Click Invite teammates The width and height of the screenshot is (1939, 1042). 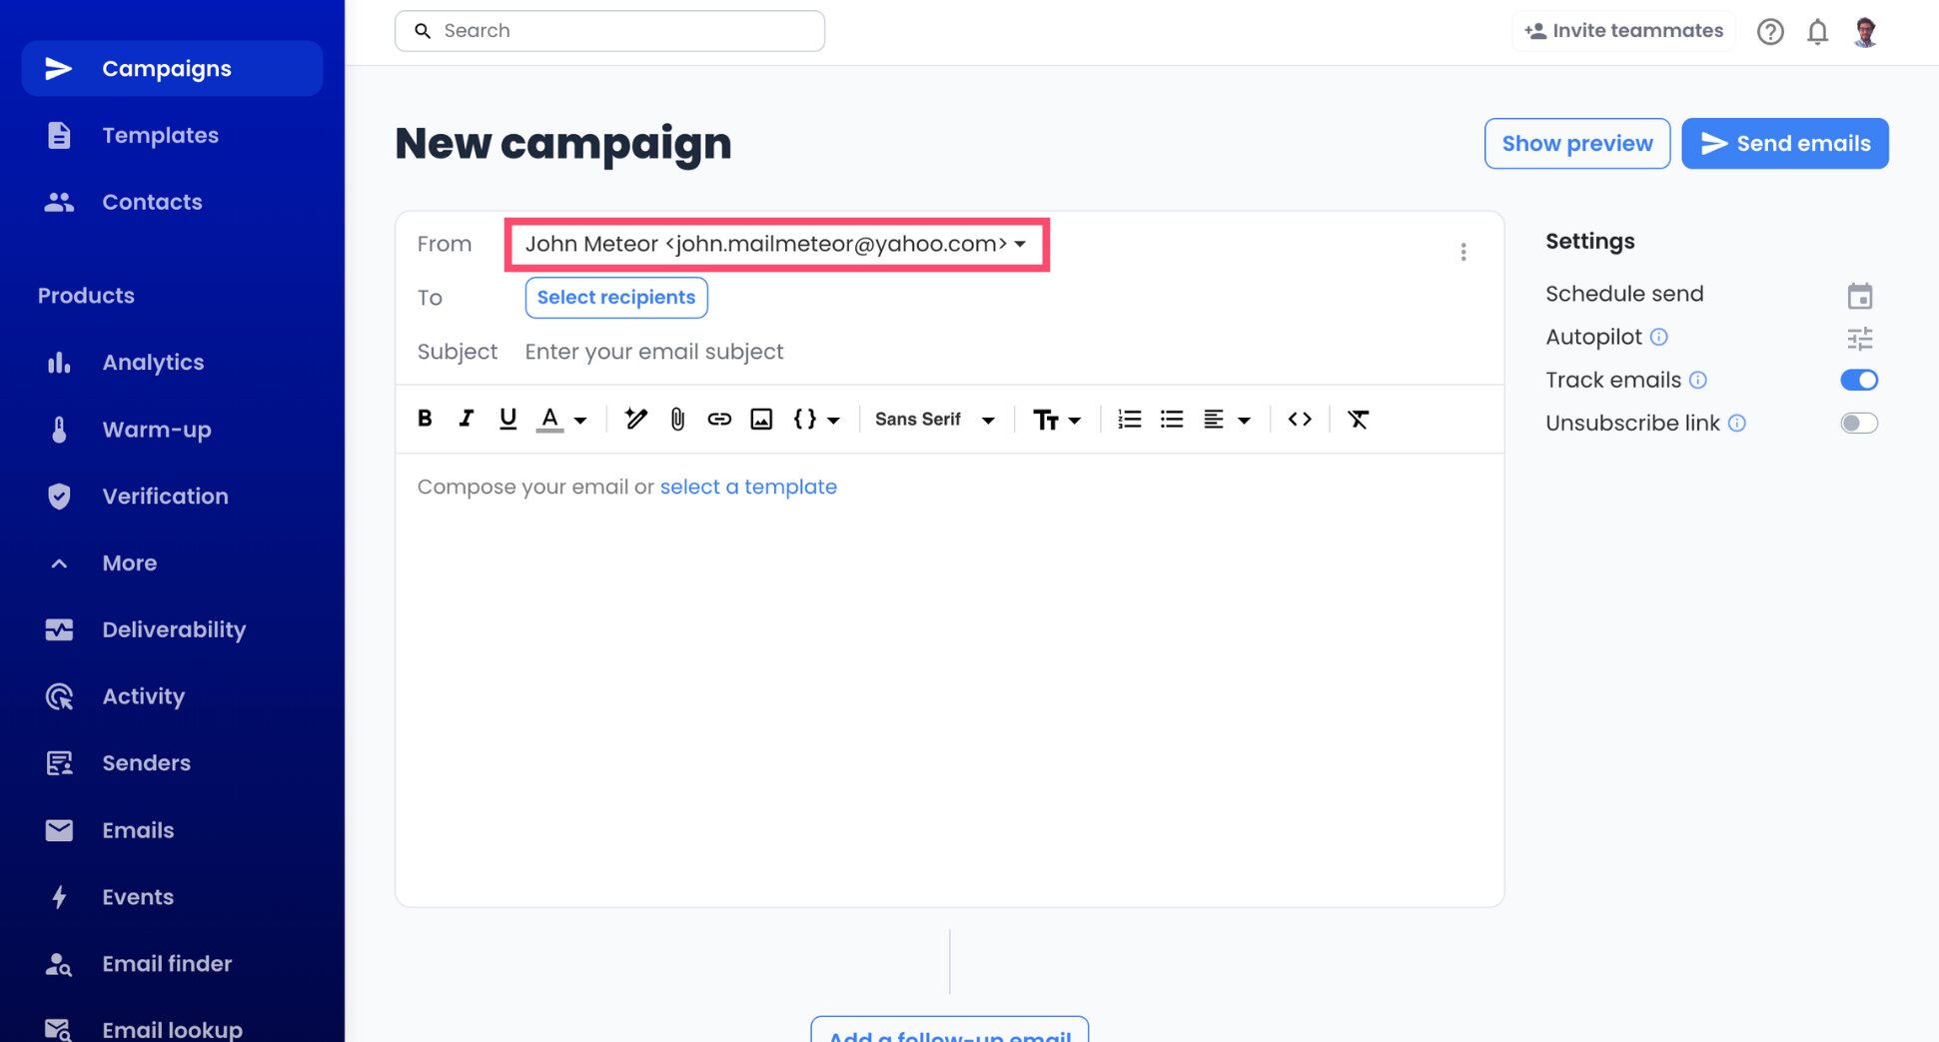click(1624, 31)
